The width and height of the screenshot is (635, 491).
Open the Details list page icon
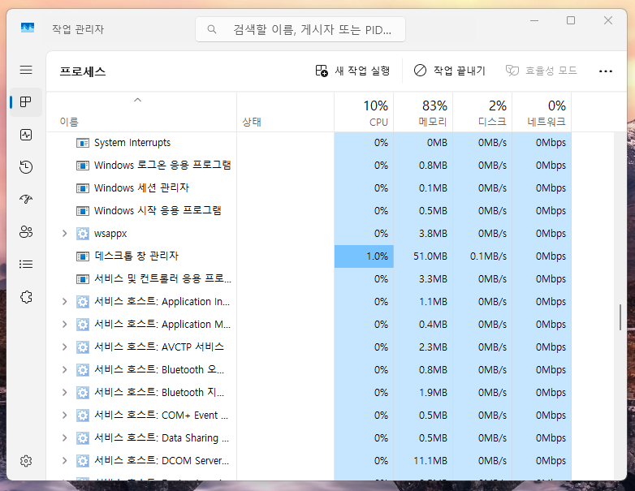click(26, 265)
